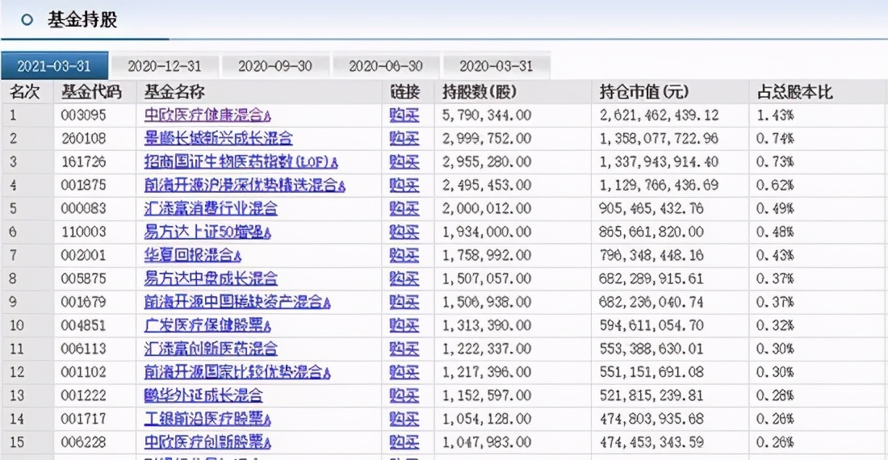The width and height of the screenshot is (888, 460).
Task: Click 购买 for fund 001102
Action: (404, 372)
